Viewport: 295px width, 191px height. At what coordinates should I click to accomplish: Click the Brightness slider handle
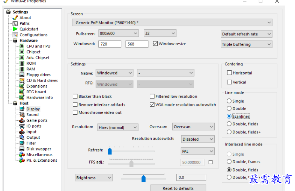tap(143, 178)
